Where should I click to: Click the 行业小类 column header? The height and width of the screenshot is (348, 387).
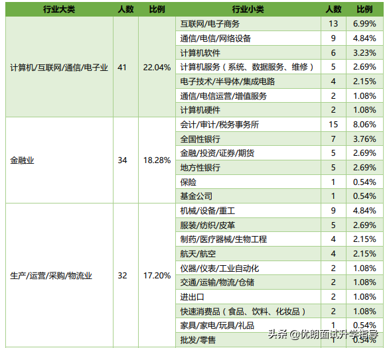[248, 9]
